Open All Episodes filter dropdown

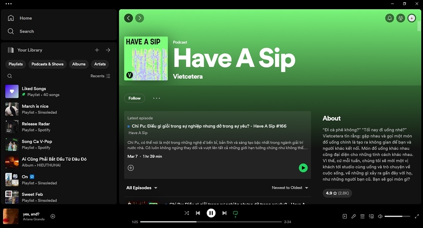(141, 188)
